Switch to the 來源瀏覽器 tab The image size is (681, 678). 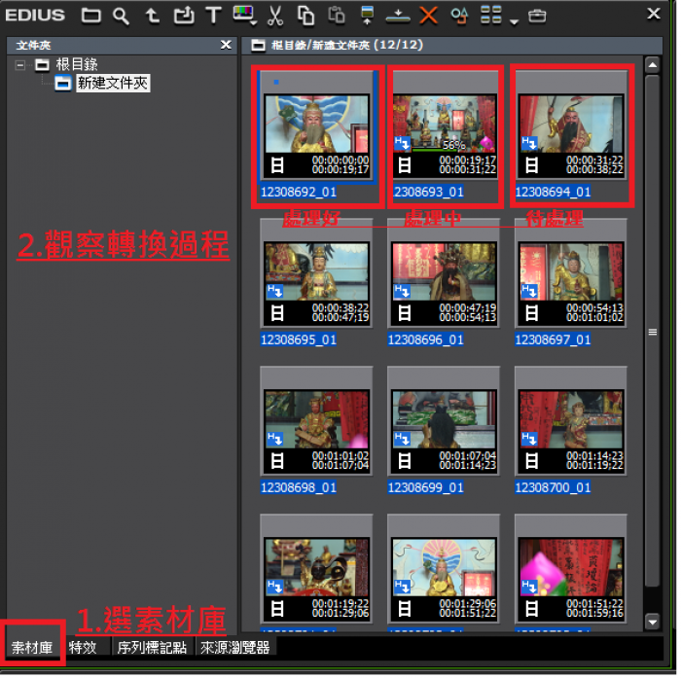point(234,647)
